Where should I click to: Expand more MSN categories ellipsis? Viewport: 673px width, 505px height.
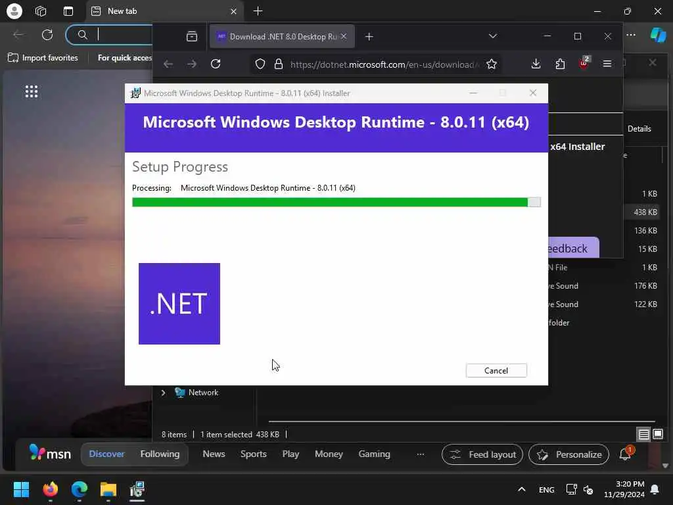[420, 454]
